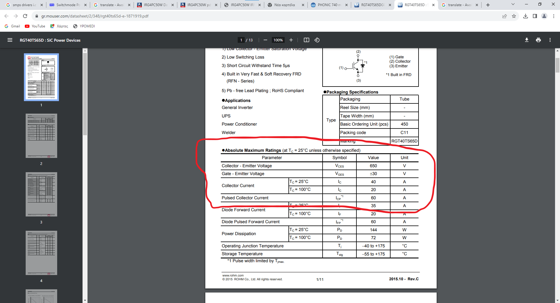
Task: Click the zoom percentage field
Action: pyautogui.click(x=278, y=40)
